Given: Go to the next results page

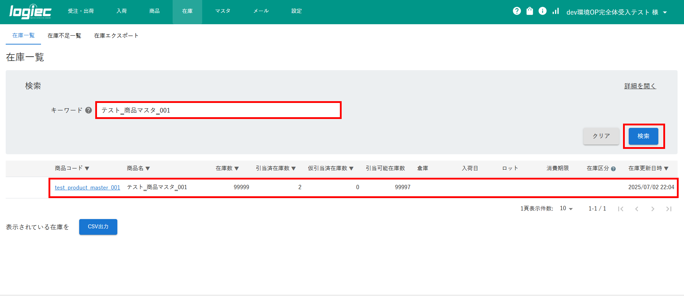Looking at the screenshot, I should (x=653, y=209).
